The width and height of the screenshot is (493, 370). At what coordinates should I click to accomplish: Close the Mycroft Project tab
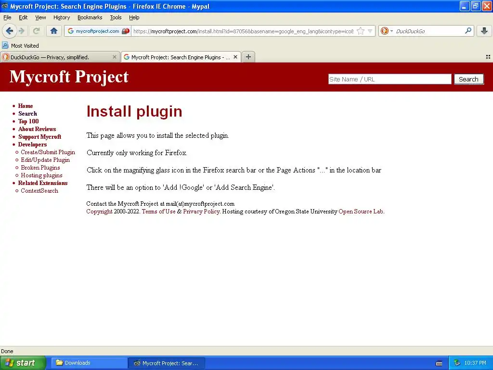pos(235,57)
